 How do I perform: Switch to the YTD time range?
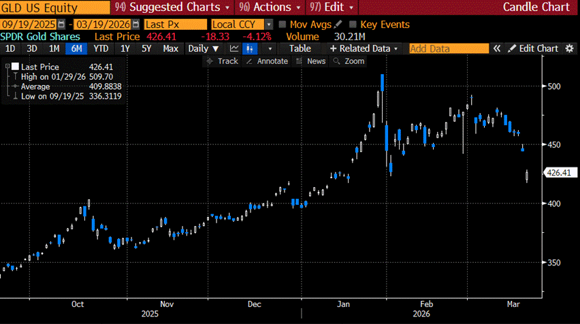(101, 48)
